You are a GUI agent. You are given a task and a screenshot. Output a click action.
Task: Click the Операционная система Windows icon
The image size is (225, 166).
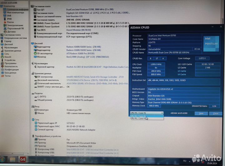(x=2, y=38)
